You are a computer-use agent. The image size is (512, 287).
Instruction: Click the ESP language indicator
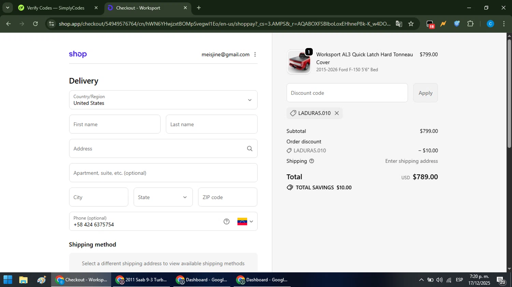coord(459,280)
